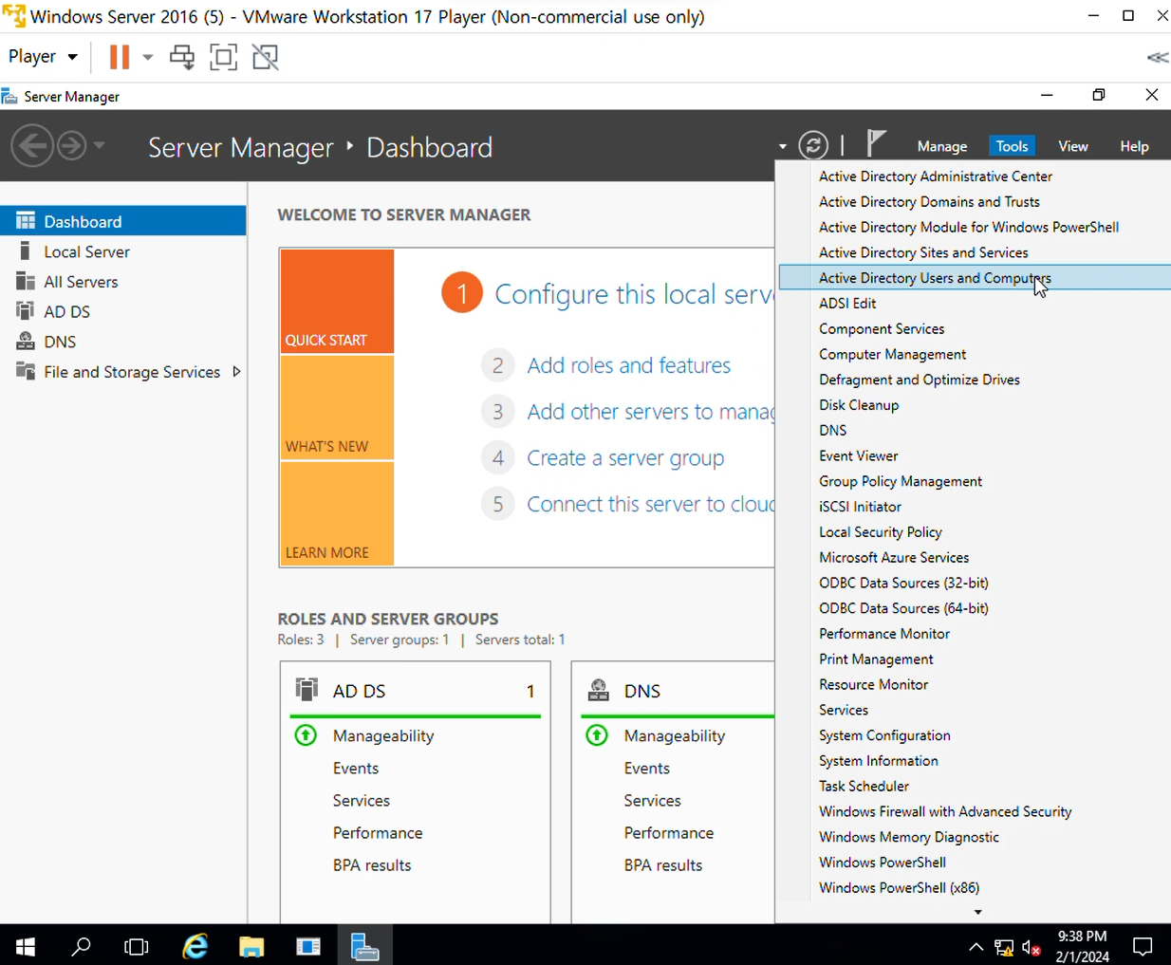Open File Explorer from taskbar

coord(251,946)
